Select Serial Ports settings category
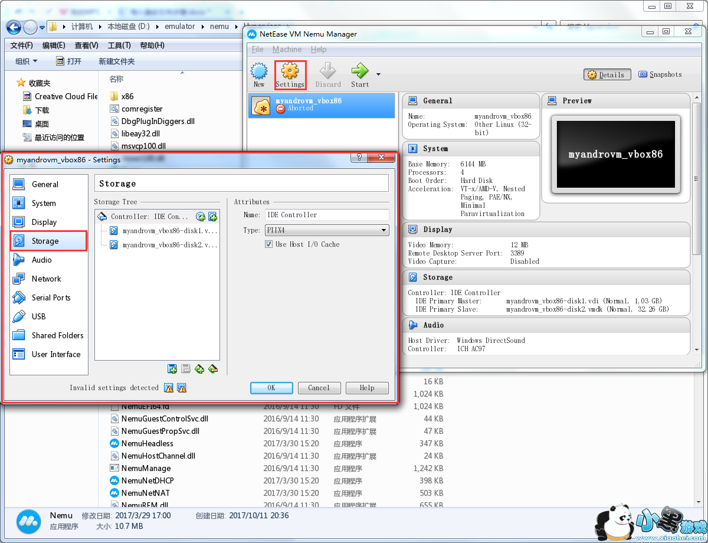 pos(49,297)
